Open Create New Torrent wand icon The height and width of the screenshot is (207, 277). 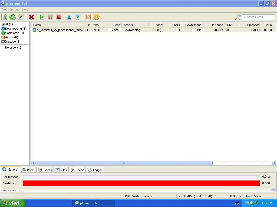[x=21, y=17]
